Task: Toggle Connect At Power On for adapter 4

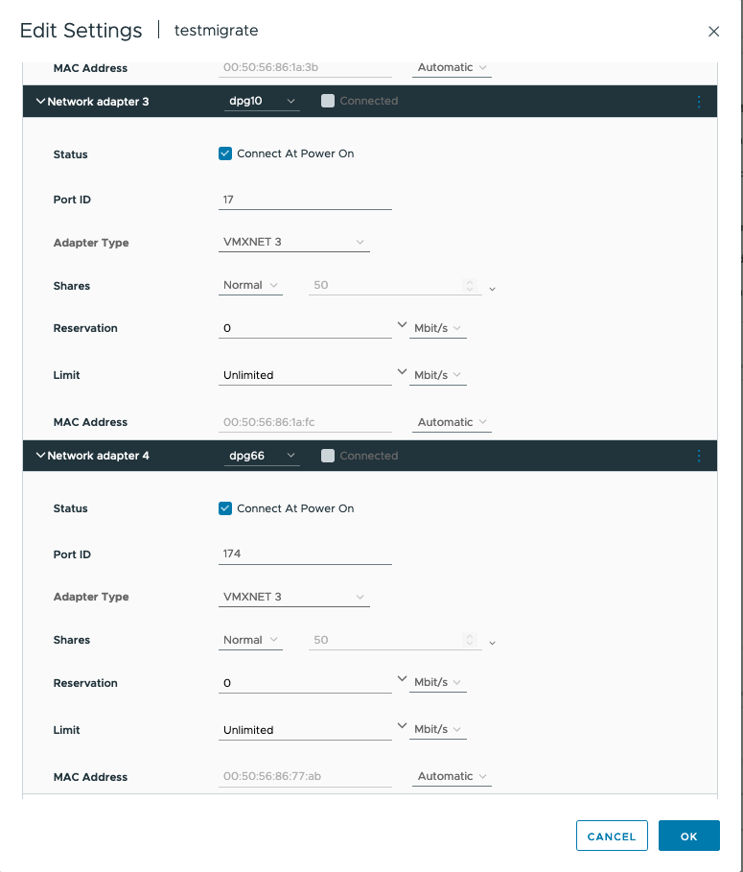Action: point(225,508)
